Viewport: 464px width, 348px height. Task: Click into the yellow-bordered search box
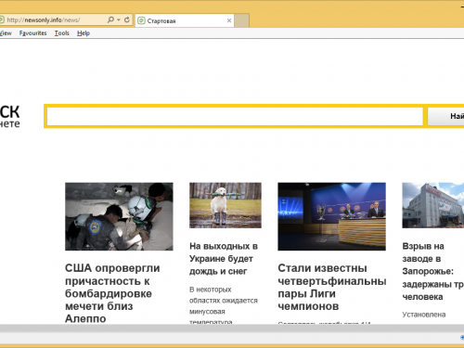[235, 116]
